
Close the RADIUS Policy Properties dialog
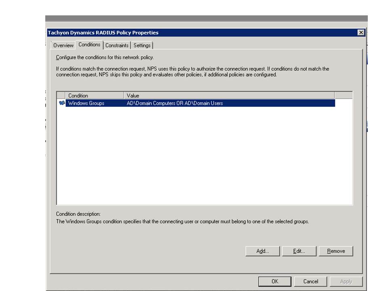pos(361,33)
